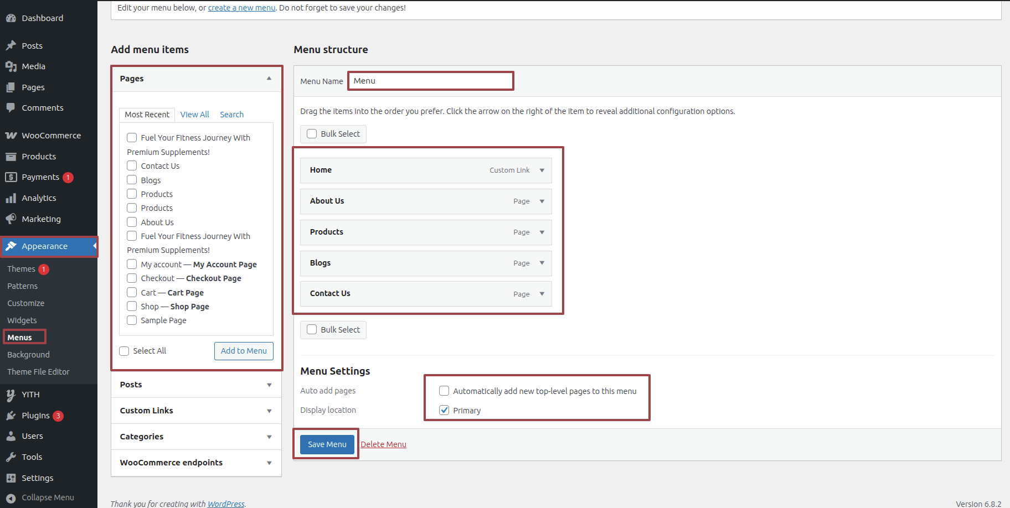Expand the Custom Links panel

269,411
